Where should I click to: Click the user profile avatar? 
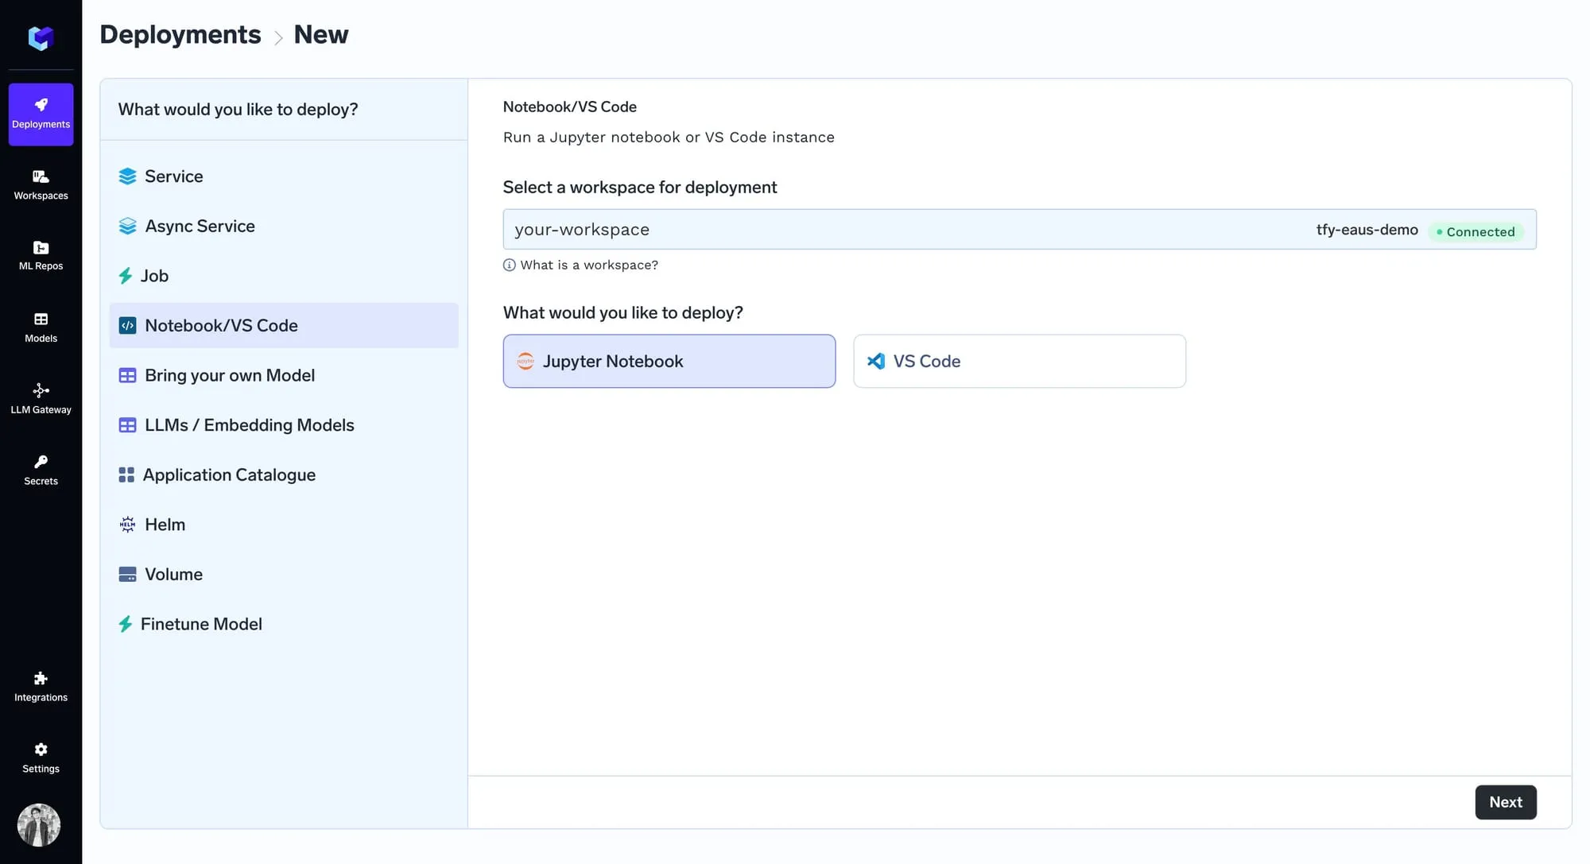pos(39,824)
